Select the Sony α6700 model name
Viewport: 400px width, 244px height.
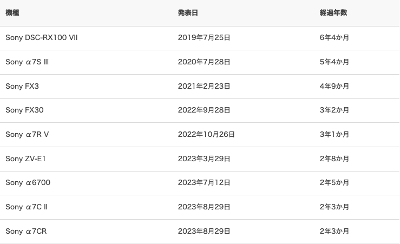(28, 183)
